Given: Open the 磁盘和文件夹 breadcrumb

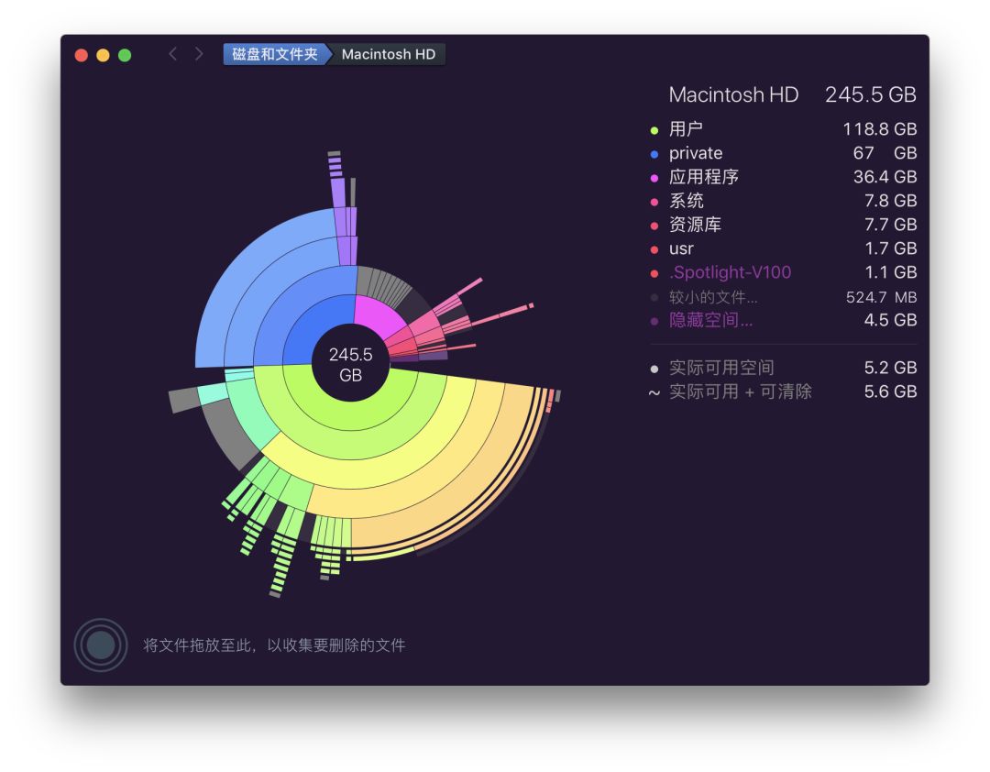Looking at the screenshot, I should point(275,54).
